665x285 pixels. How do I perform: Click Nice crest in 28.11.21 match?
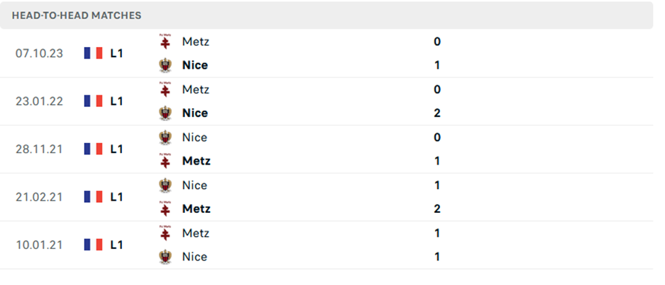(x=165, y=137)
